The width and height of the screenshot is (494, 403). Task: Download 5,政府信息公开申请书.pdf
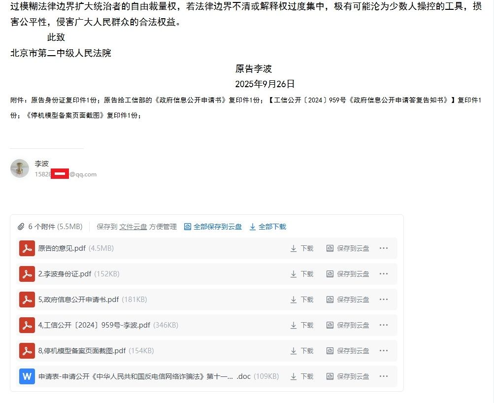point(301,300)
